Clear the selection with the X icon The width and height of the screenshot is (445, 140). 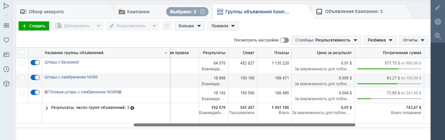pyautogui.click(x=203, y=12)
